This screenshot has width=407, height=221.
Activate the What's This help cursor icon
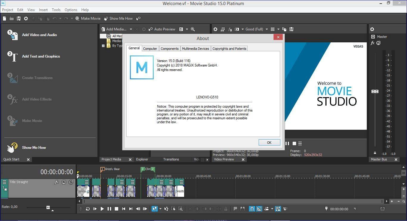pyautogui.click(x=138, y=18)
